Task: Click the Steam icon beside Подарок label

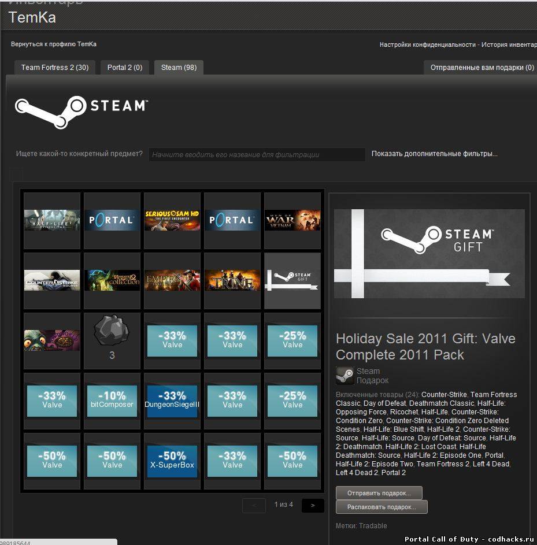Action: click(x=345, y=376)
